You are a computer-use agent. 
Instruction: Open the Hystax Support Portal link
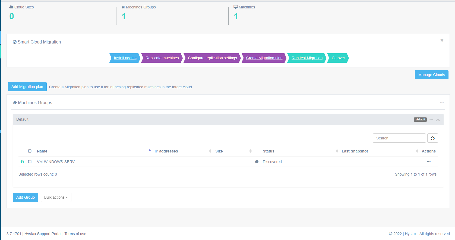43,234
